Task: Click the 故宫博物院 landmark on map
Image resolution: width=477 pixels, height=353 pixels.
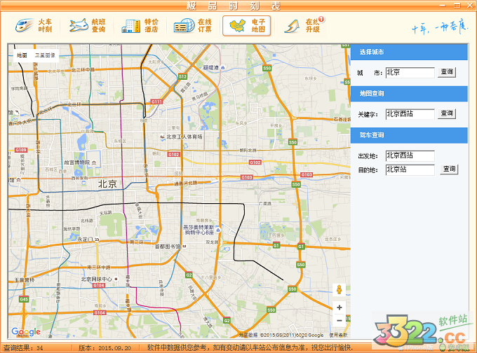Action: [x=80, y=162]
